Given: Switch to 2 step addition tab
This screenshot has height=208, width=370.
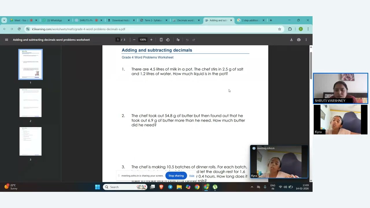Looking at the screenshot, I should point(250,20).
